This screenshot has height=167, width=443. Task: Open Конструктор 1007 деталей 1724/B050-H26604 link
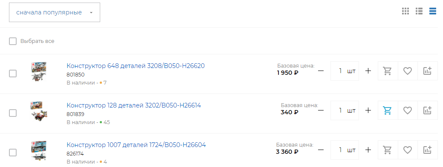click(136, 145)
